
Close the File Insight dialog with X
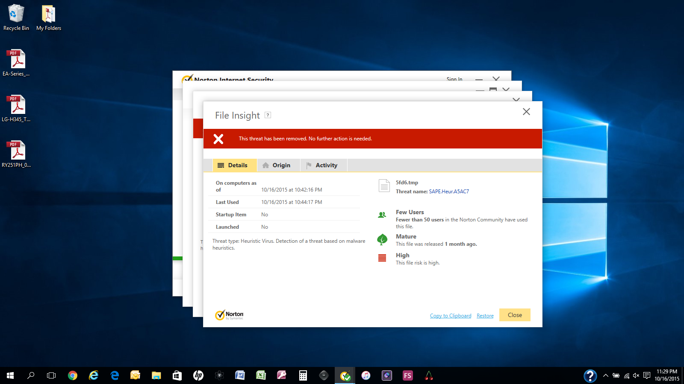tap(526, 112)
